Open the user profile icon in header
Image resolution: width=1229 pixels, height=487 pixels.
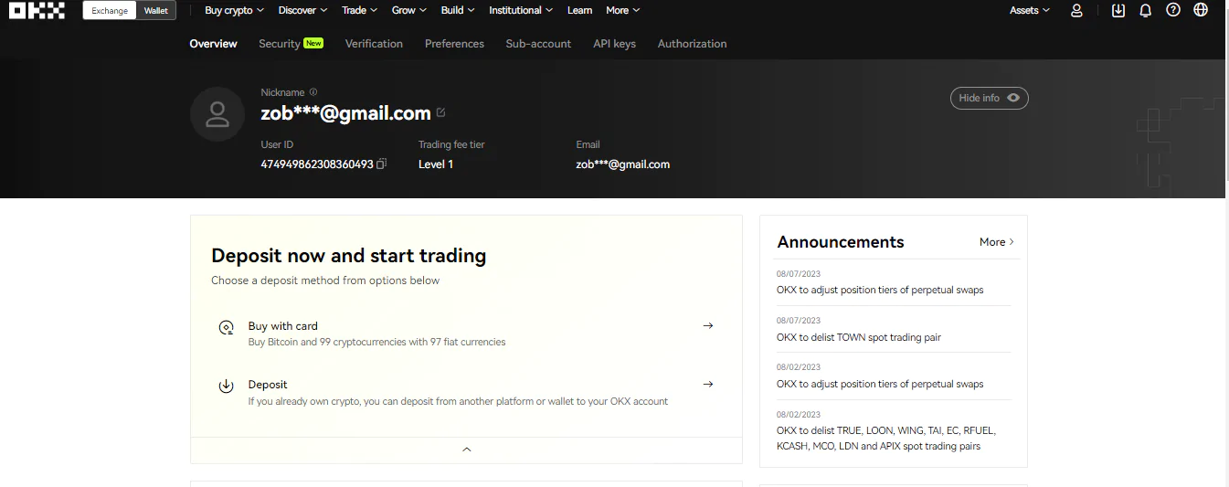pos(1076,10)
